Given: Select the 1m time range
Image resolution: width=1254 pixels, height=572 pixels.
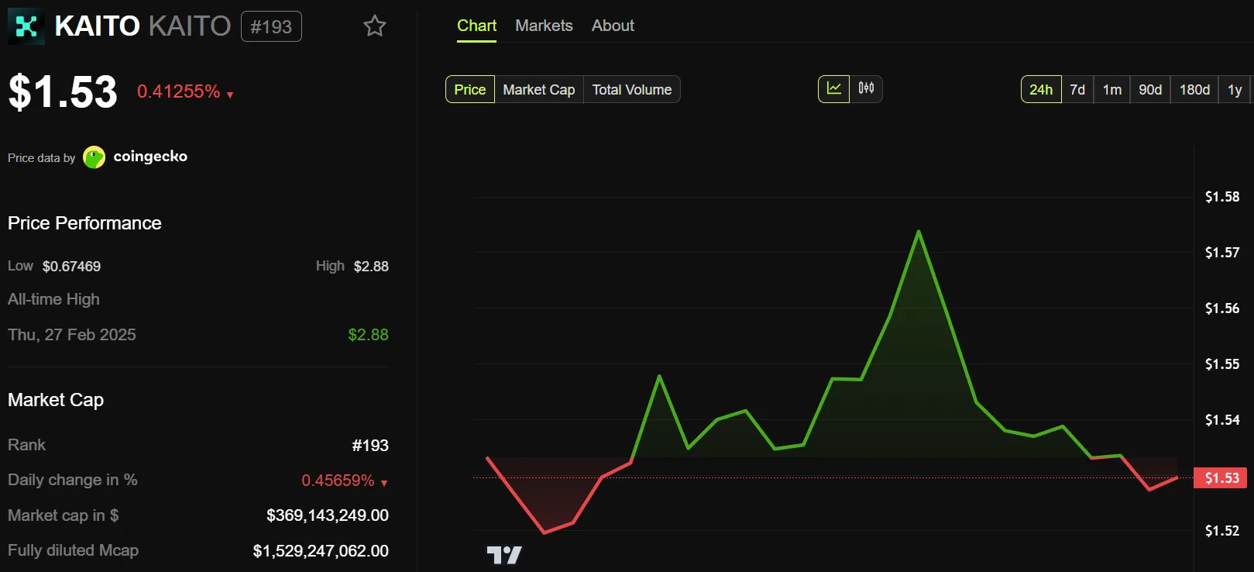Looking at the screenshot, I should click(1112, 89).
